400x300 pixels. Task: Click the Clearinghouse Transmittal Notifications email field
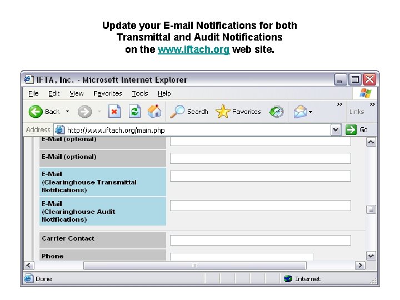(x=261, y=176)
